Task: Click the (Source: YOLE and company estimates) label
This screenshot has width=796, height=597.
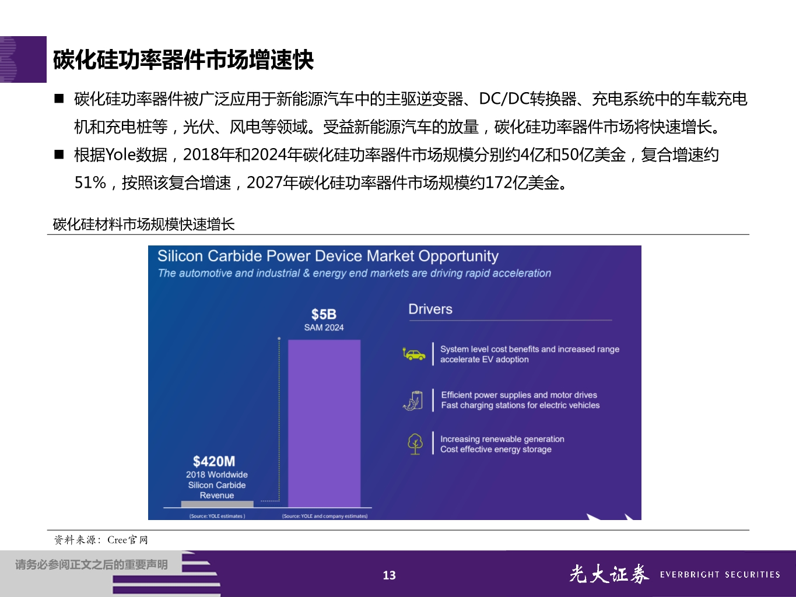Action: 324,515
